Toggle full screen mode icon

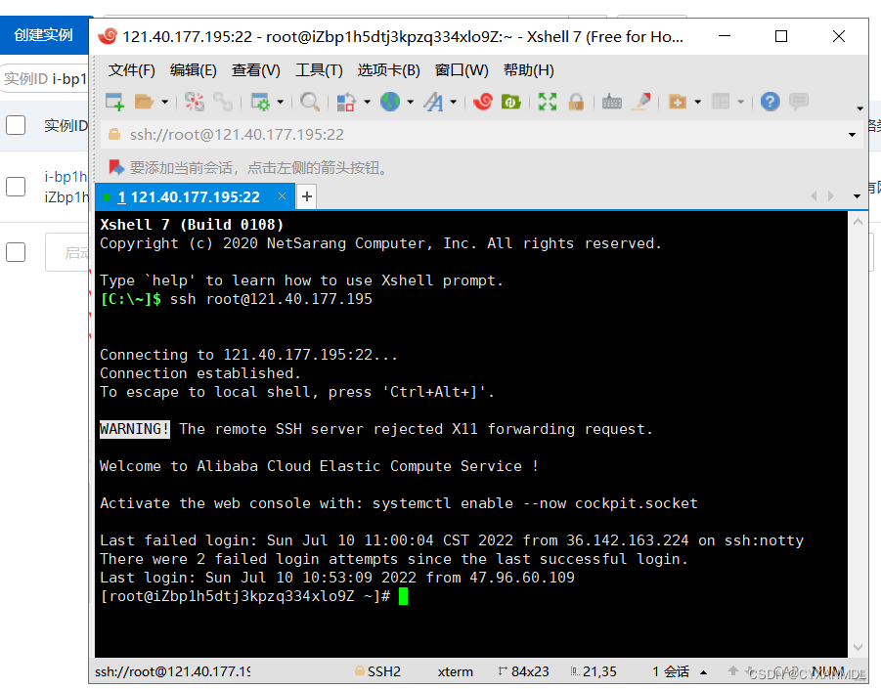tap(548, 103)
